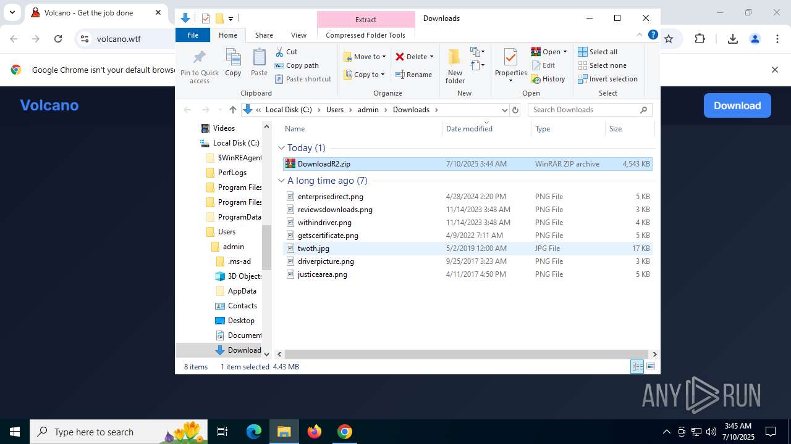Pin the folder to Quick access
Screen dimensions: 791x444
[x=199, y=67]
